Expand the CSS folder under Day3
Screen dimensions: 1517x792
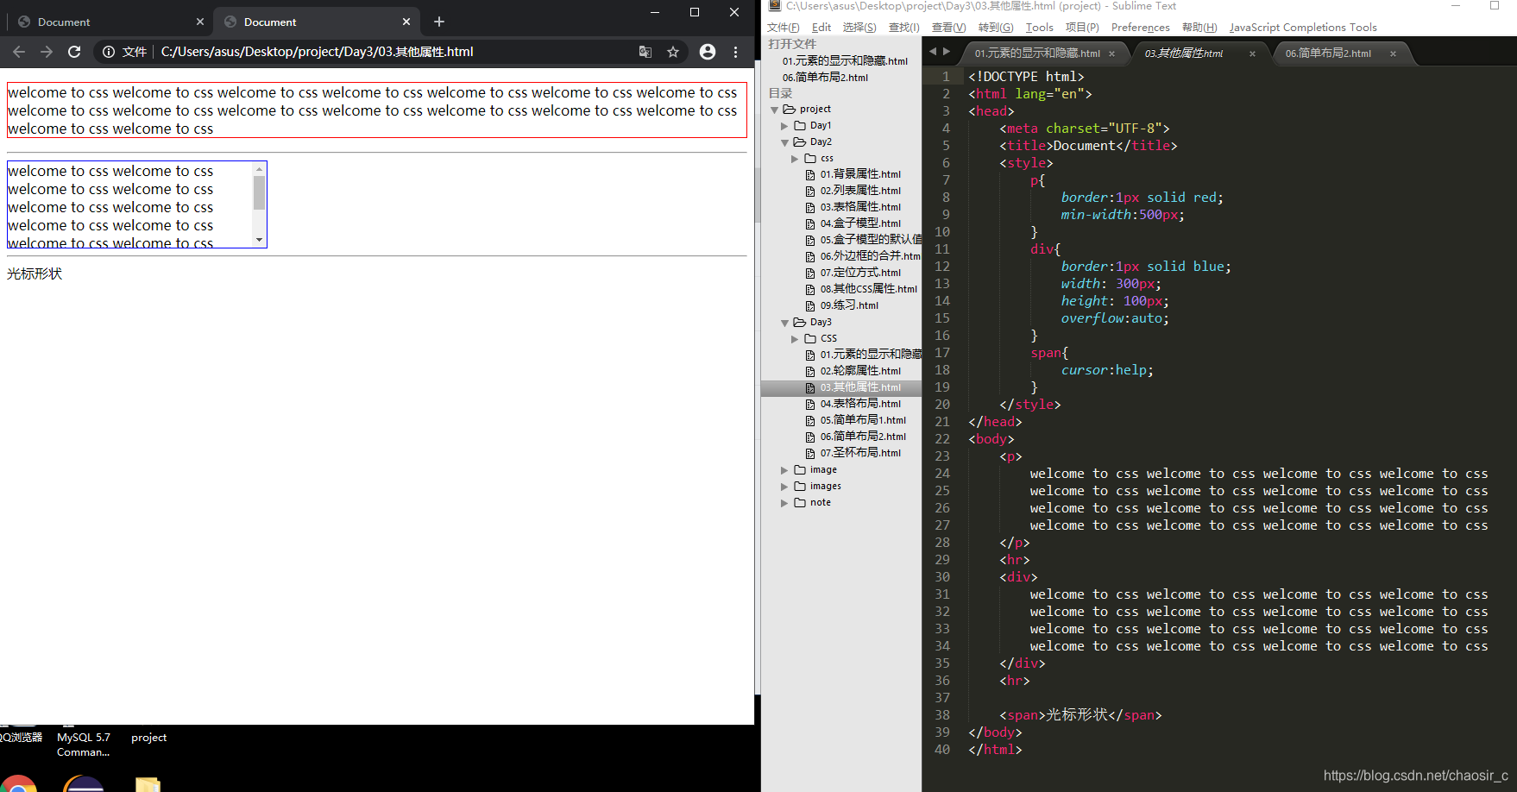pyautogui.click(x=795, y=339)
